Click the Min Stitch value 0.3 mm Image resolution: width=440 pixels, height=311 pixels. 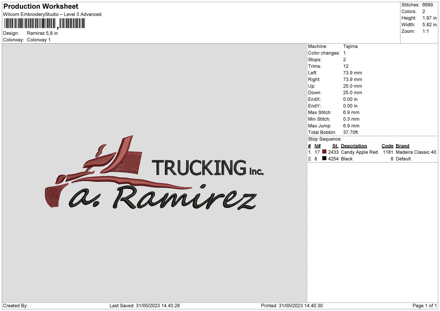click(x=351, y=119)
